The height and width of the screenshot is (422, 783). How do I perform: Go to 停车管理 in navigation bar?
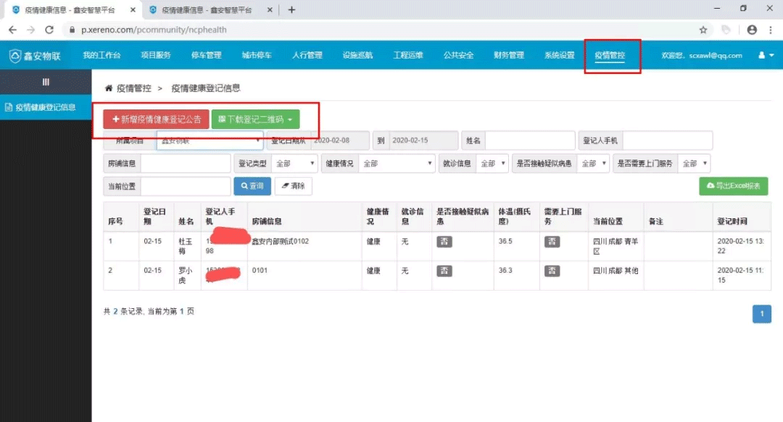206,56
